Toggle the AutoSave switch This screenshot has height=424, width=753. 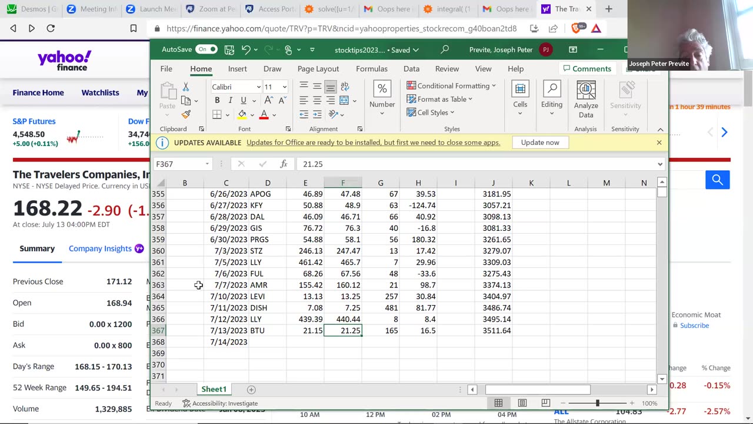click(206, 49)
